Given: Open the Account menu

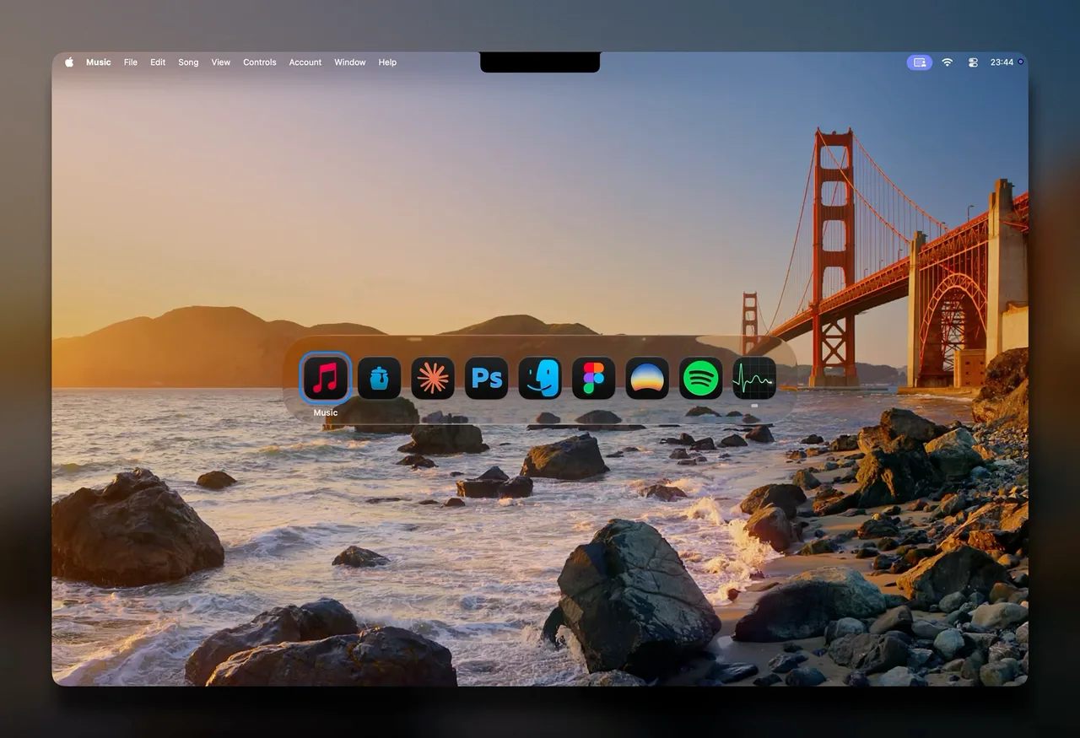Looking at the screenshot, I should (x=305, y=62).
